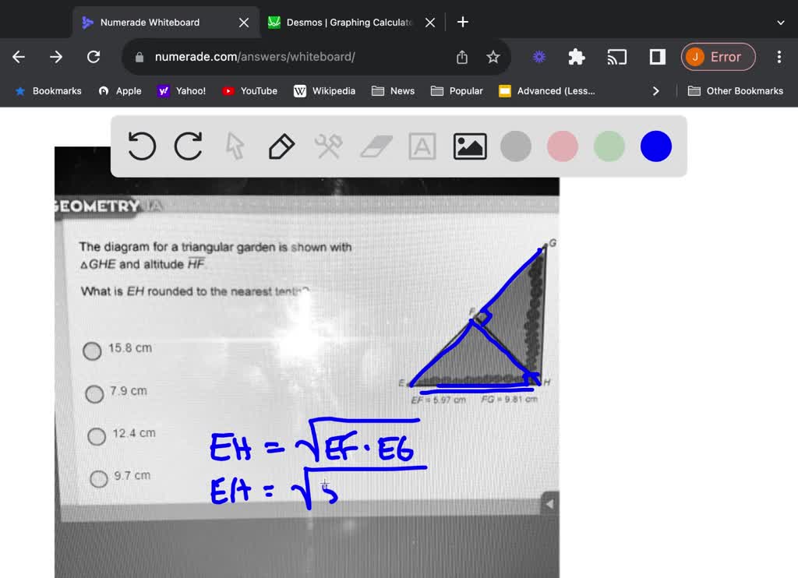Switch to the Desmos Graphing Calculator tab
This screenshot has width=798, height=578.
(345, 23)
